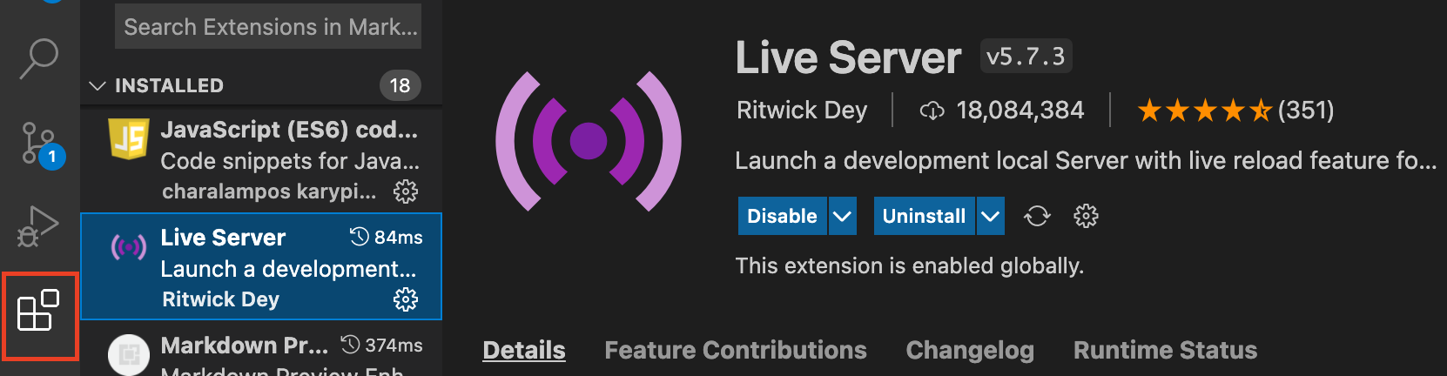Click the large Live Server logo
This screenshot has width=1447, height=376.
click(x=589, y=141)
